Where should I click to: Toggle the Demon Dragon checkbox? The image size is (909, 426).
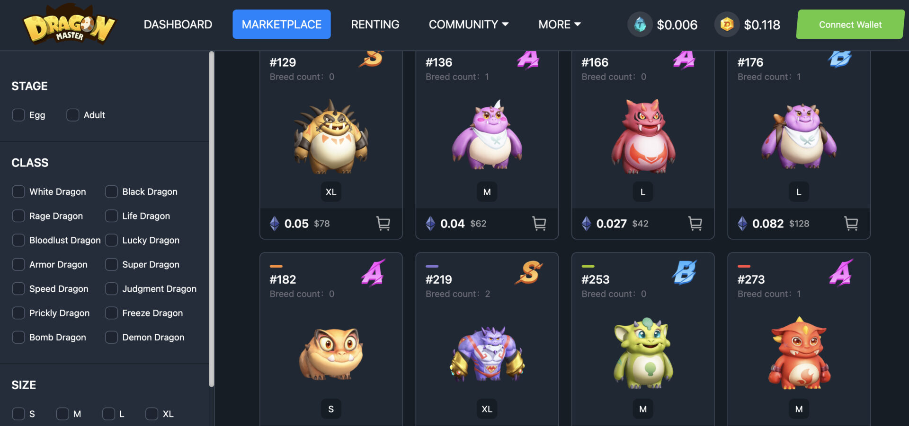111,337
